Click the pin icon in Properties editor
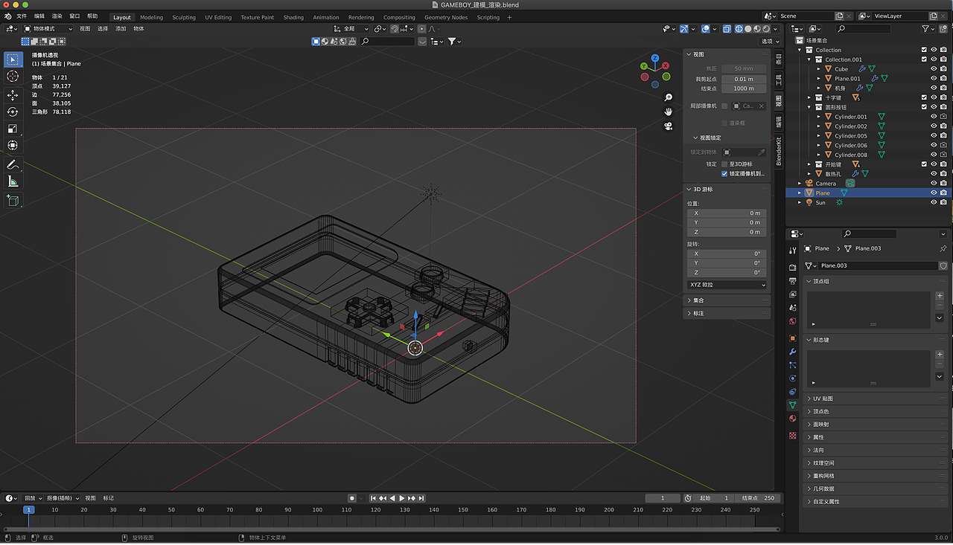 943,248
